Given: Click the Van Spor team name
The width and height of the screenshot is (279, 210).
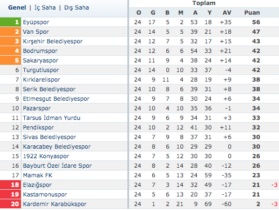Looking at the screenshot, I should pyautogui.click(x=36, y=32).
